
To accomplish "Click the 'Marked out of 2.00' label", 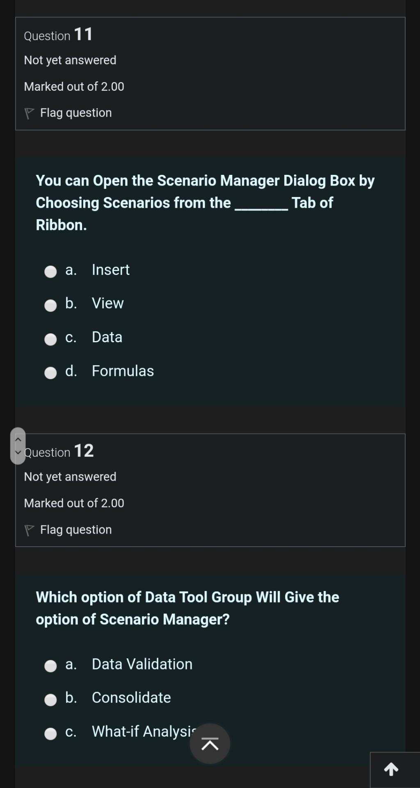I will pyautogui.click(x=74, y=86).
